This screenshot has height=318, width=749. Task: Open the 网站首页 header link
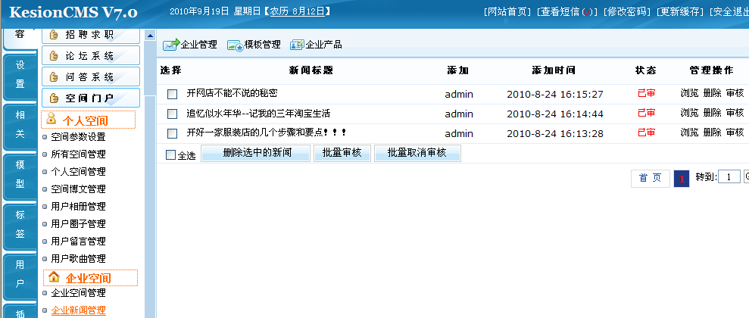(x=507, y=12)
